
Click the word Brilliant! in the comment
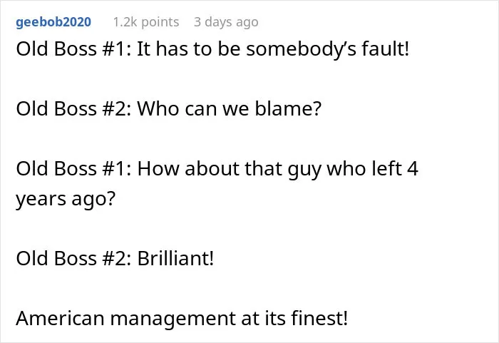(175, 258)
